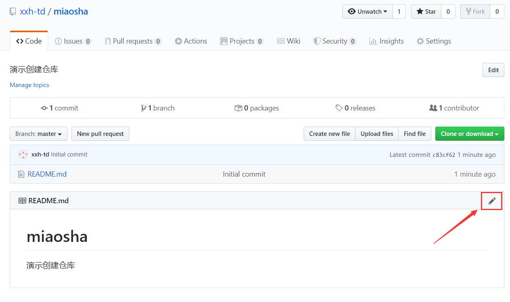Click the pencil icon to edit README.md
The width and height of the screenshot is (510, 302).
492,201
